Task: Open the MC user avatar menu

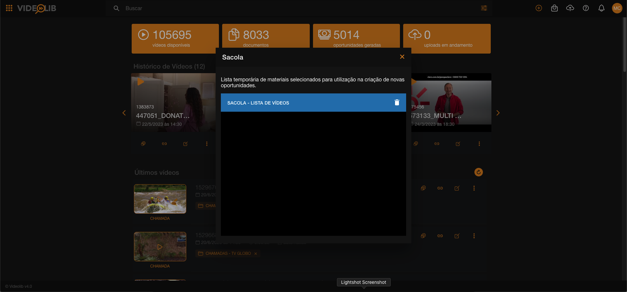Action: [617, 8]
